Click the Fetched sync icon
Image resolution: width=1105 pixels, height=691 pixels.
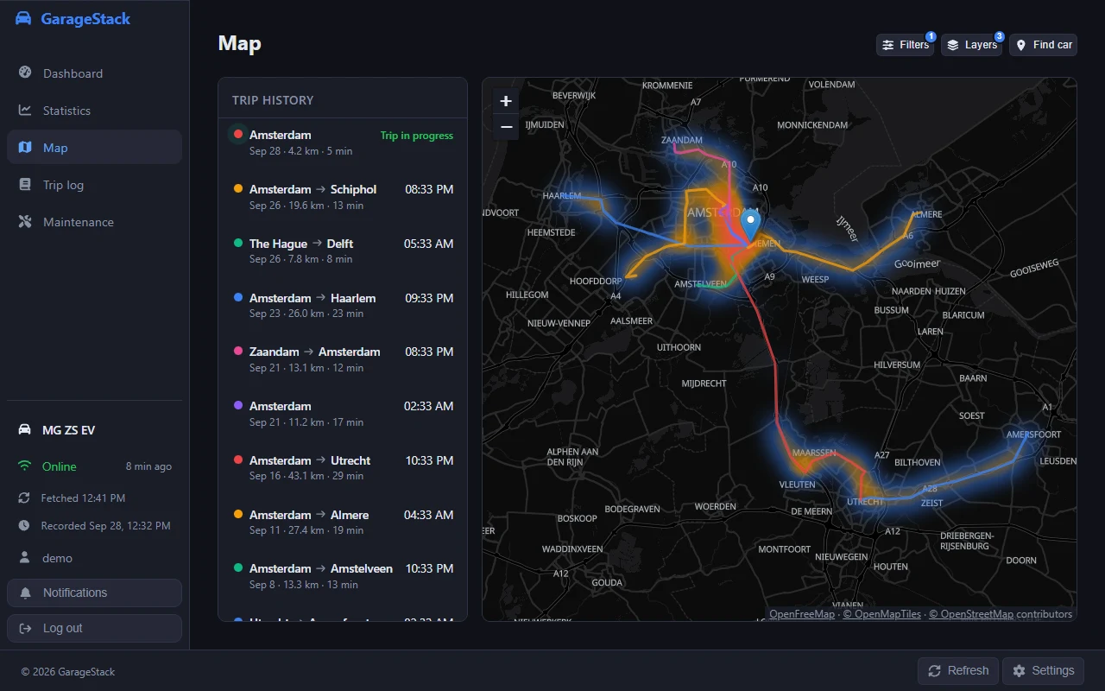click(24, 498)
